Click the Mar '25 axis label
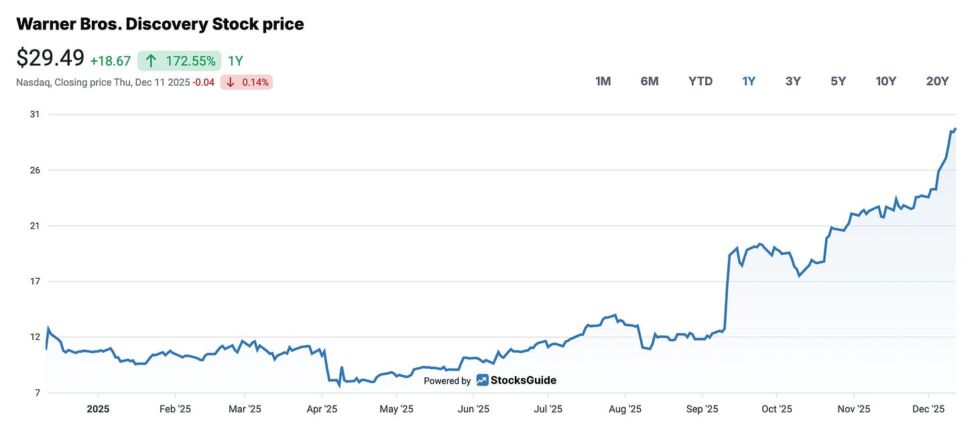The image size is (976, 429). [x=245, y=408]
